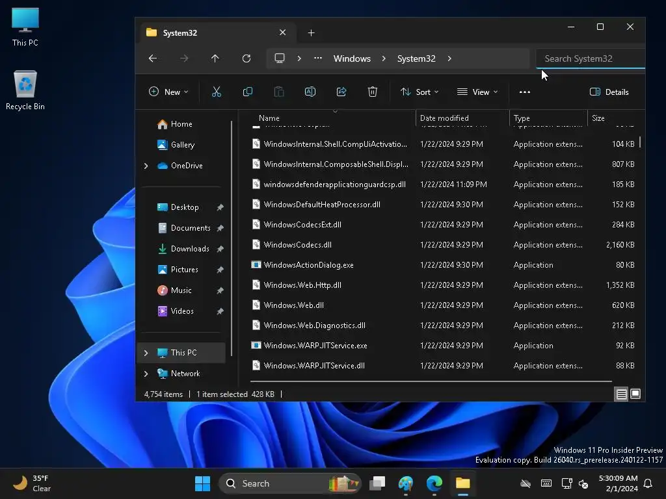Click file list vertical scrollbar thumb
Screen dimensions: 666x499
pyautogui.click(x=640, y=142)
